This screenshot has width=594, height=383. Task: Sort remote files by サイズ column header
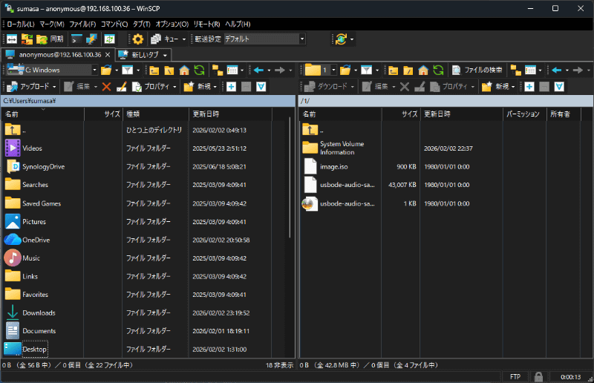(401, 114)
